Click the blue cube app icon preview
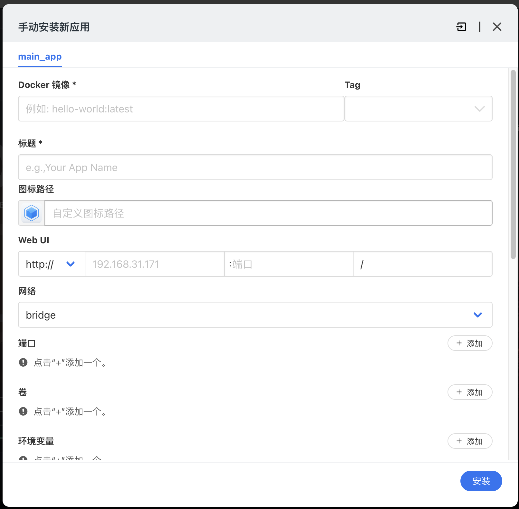519x509 pixels. tap(32, 213)
